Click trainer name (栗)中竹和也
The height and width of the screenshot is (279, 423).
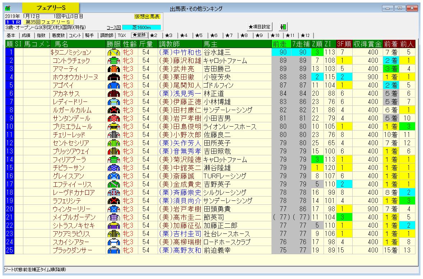[180, 52]
